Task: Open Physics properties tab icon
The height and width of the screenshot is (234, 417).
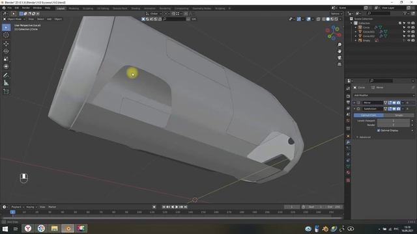Action: pos(348,155)
